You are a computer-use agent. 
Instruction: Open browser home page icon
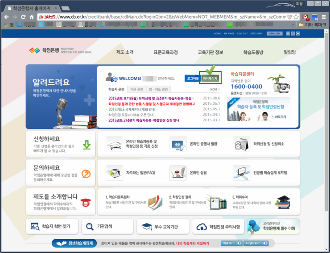click(32, 17)
